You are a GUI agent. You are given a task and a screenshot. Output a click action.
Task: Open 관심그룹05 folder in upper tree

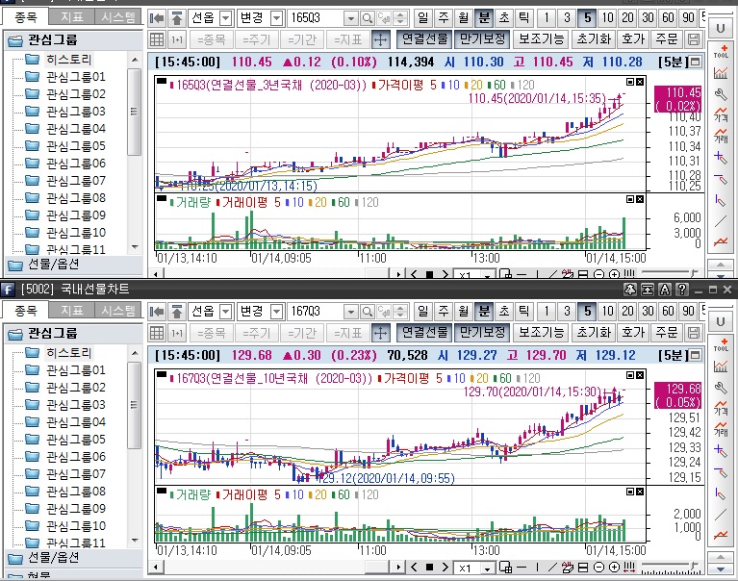click(x=75, y=145)
